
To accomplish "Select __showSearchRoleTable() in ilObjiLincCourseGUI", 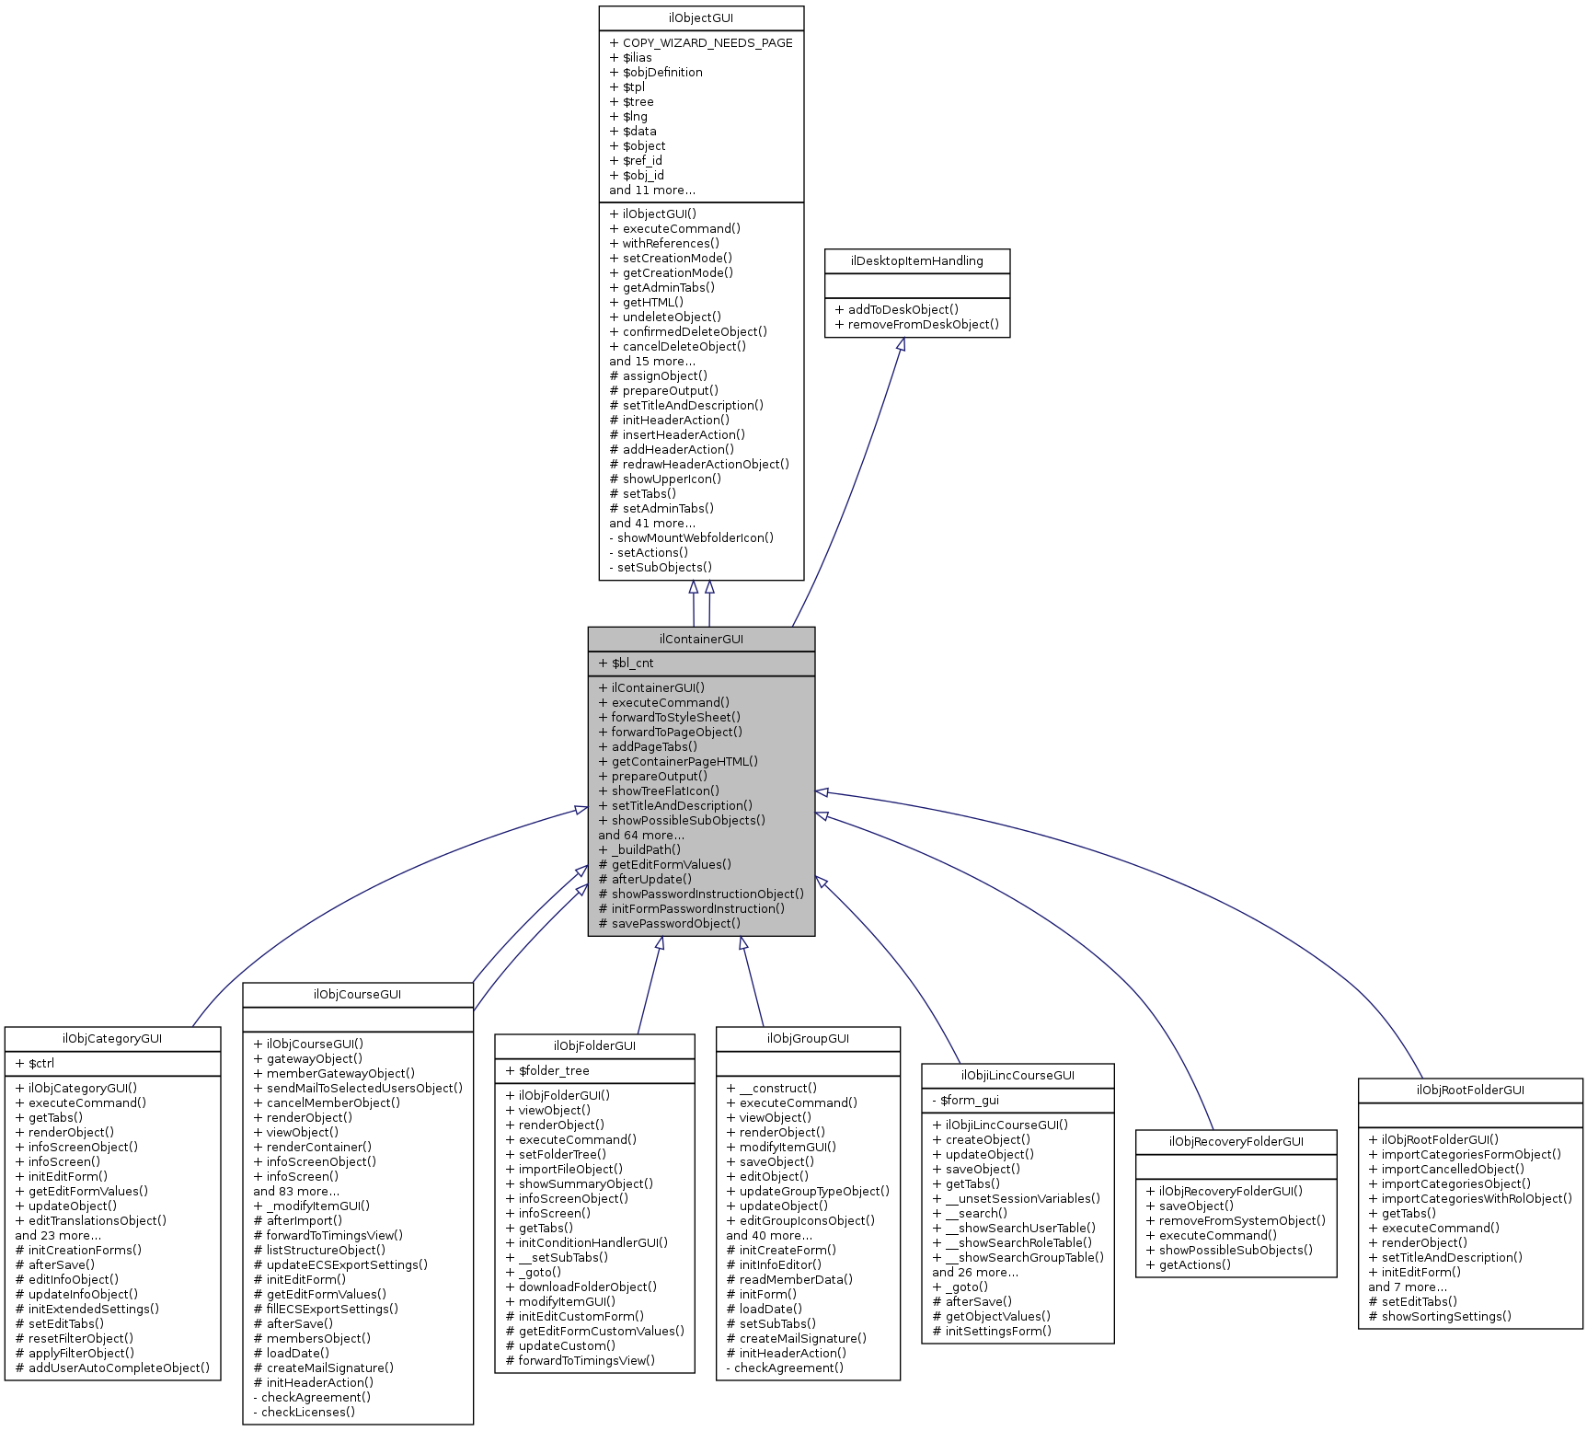I will click(x=1012, y=1242).
